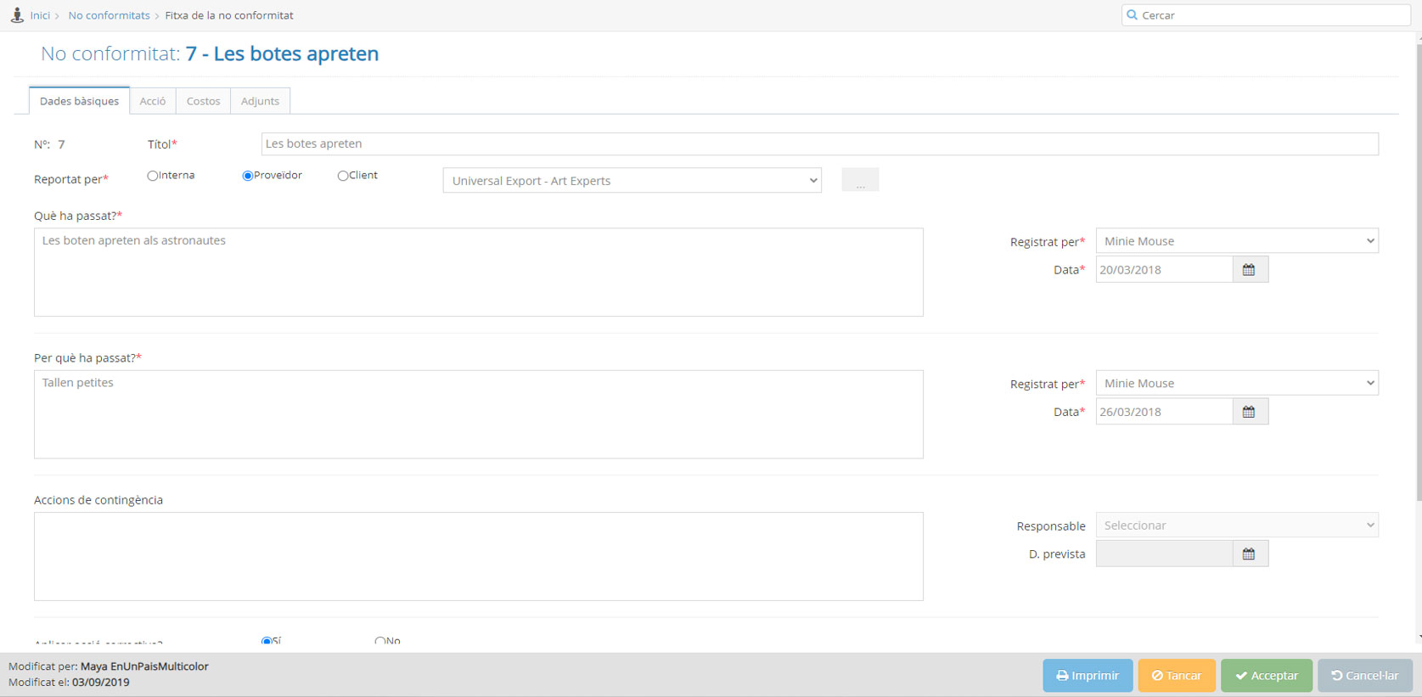
Task: Select the Proveïdor radio option
Action: (248, 176)
